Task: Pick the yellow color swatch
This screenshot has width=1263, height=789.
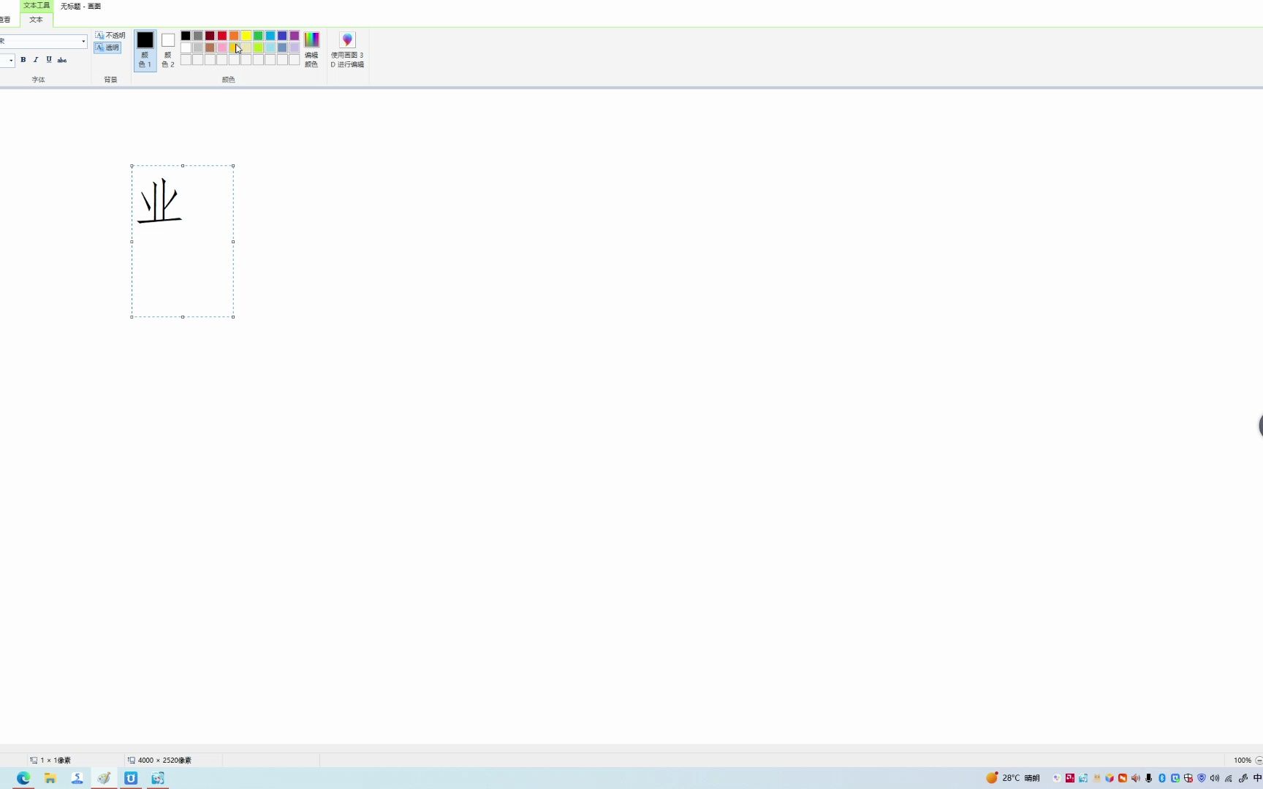Action: [246, 35]
